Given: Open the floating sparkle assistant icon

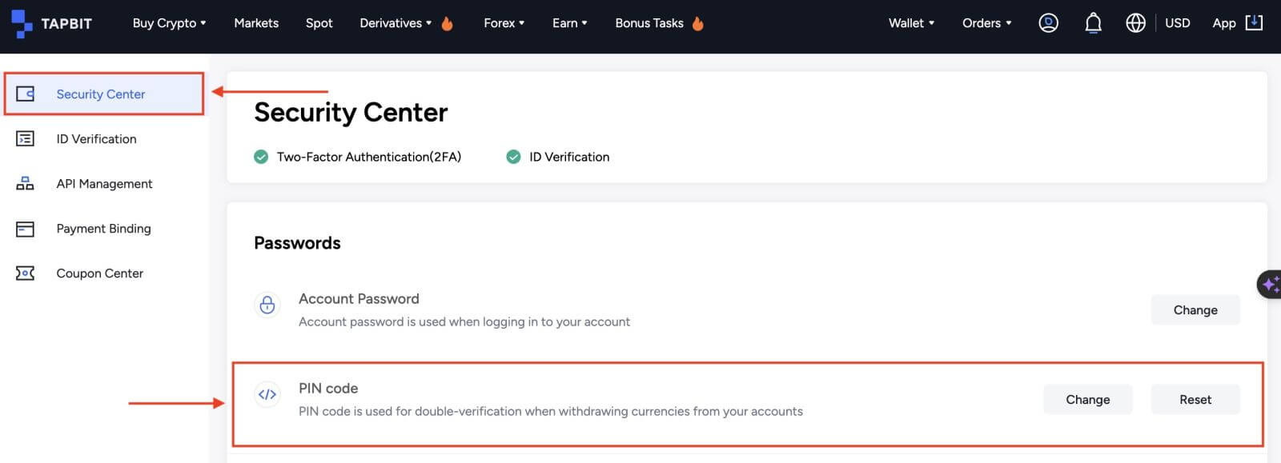Looking at the screenshot, I should tap(1270, 284).
